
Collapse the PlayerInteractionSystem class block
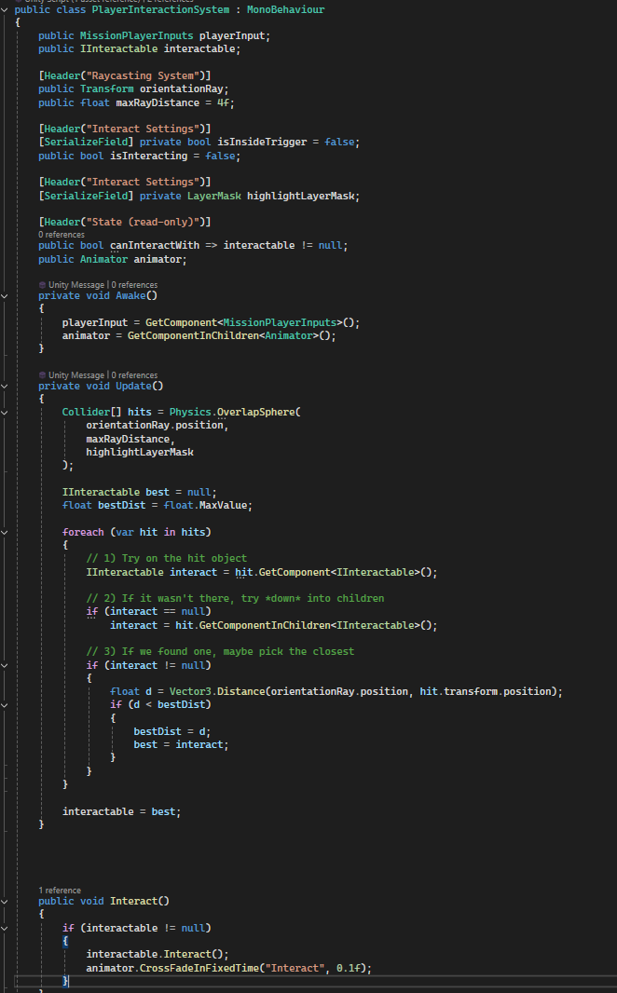coord(7,8)
